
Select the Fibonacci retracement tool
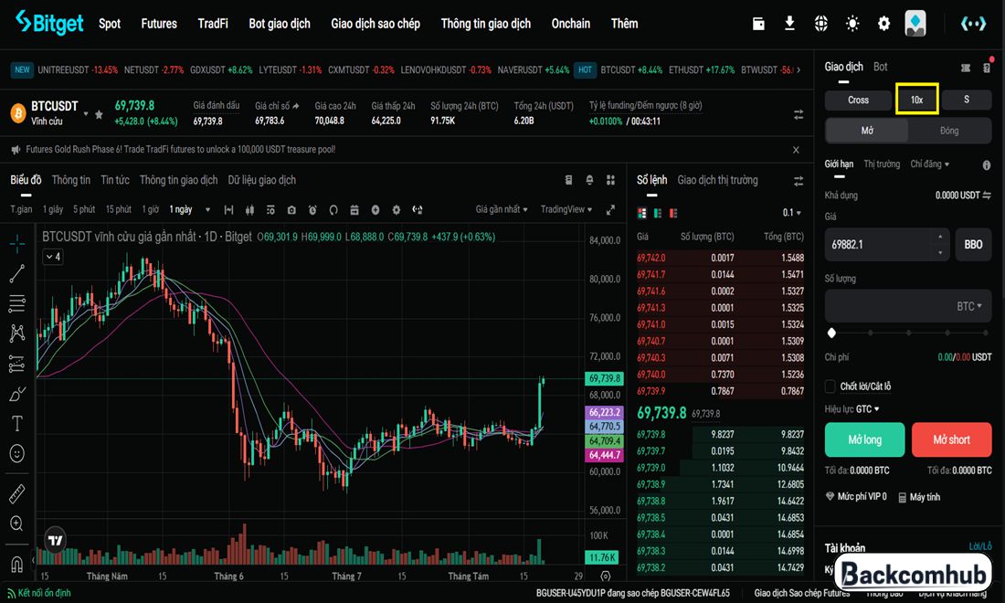(x=17, y=303)
